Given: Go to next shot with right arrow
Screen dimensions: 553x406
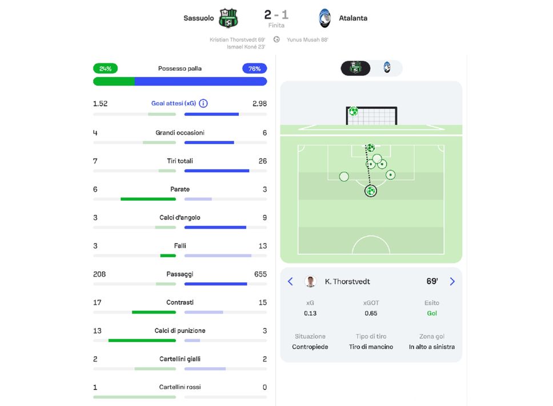Looking at the screenshot, I should 452,282.
